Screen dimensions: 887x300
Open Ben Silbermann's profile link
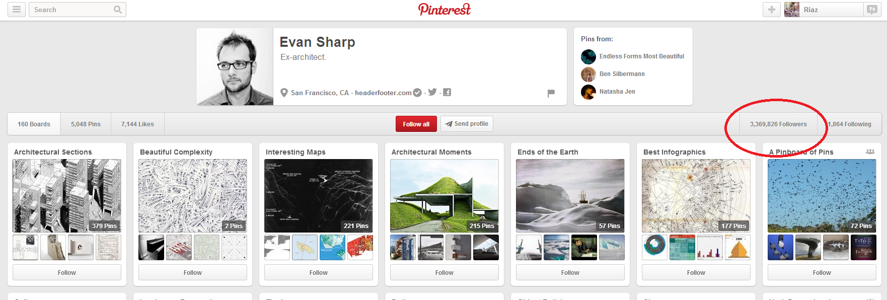[x=622, y=74]
